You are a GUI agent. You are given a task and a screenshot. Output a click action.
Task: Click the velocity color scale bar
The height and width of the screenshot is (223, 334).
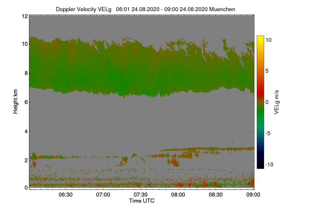point(260,102)
